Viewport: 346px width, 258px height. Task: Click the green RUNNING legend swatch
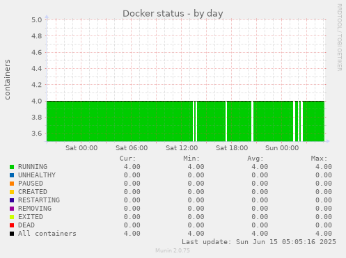point(12,167)
